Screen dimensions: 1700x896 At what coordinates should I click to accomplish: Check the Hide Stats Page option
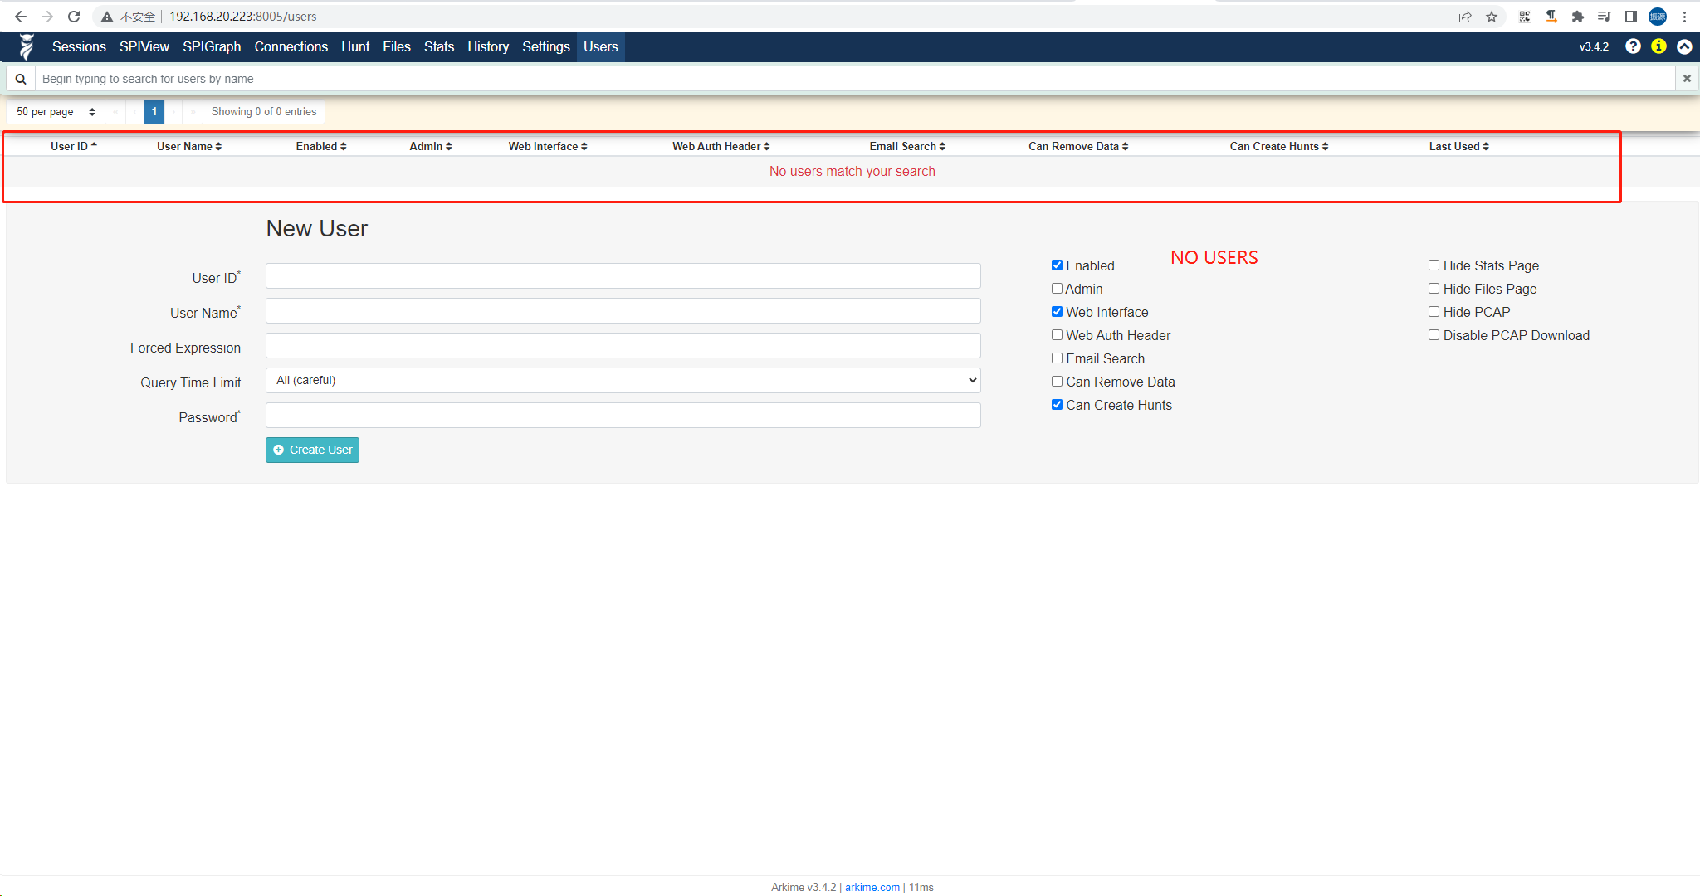click(1434, 265)
